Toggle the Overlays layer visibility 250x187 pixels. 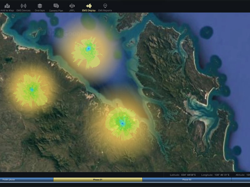click(x=40, y=6)
